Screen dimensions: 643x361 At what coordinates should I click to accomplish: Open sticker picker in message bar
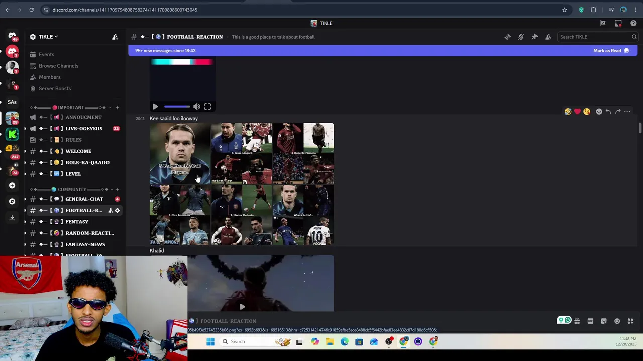point(604,321)
